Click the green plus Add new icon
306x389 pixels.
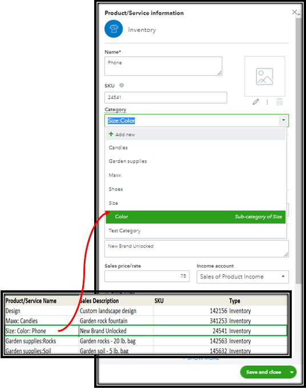tap(111, 134)
